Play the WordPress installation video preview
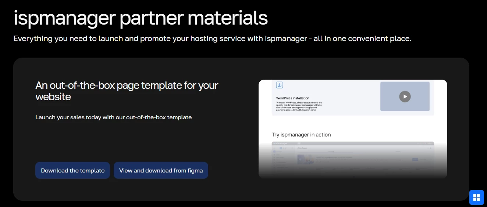 click(405, 97)
